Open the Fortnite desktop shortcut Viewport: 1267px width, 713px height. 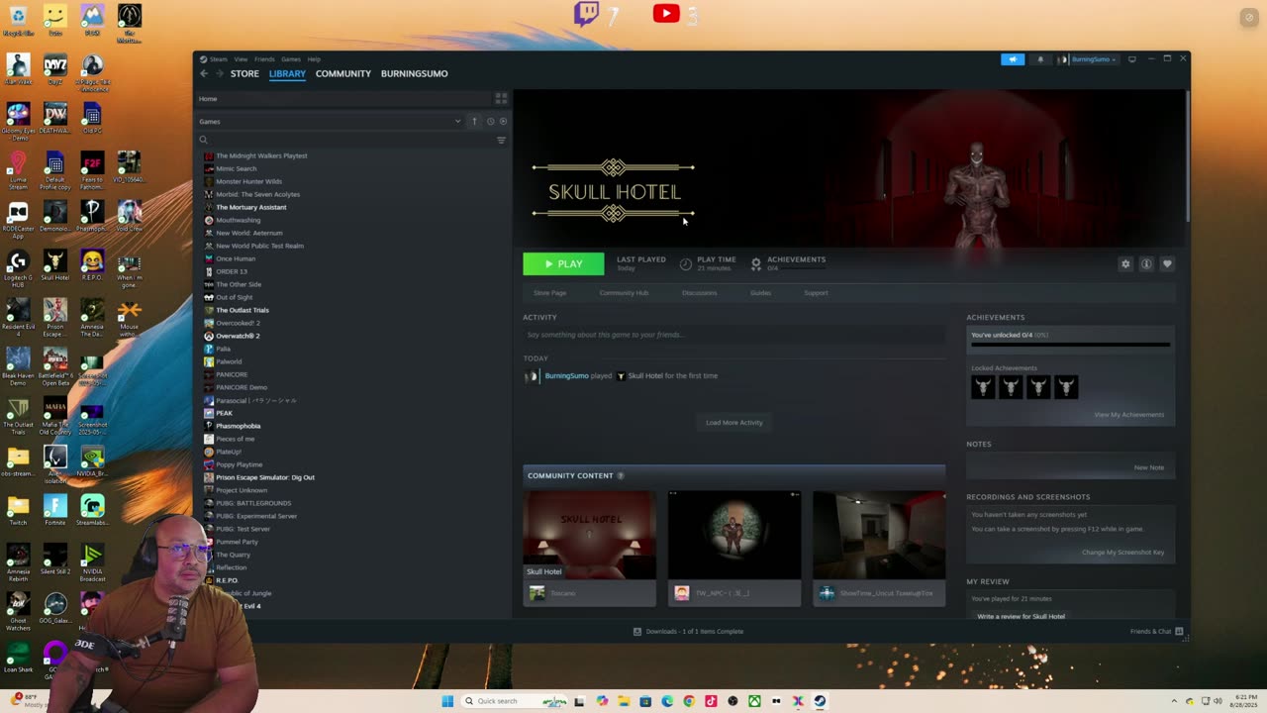pyautogui.click(x=55, y=511)
